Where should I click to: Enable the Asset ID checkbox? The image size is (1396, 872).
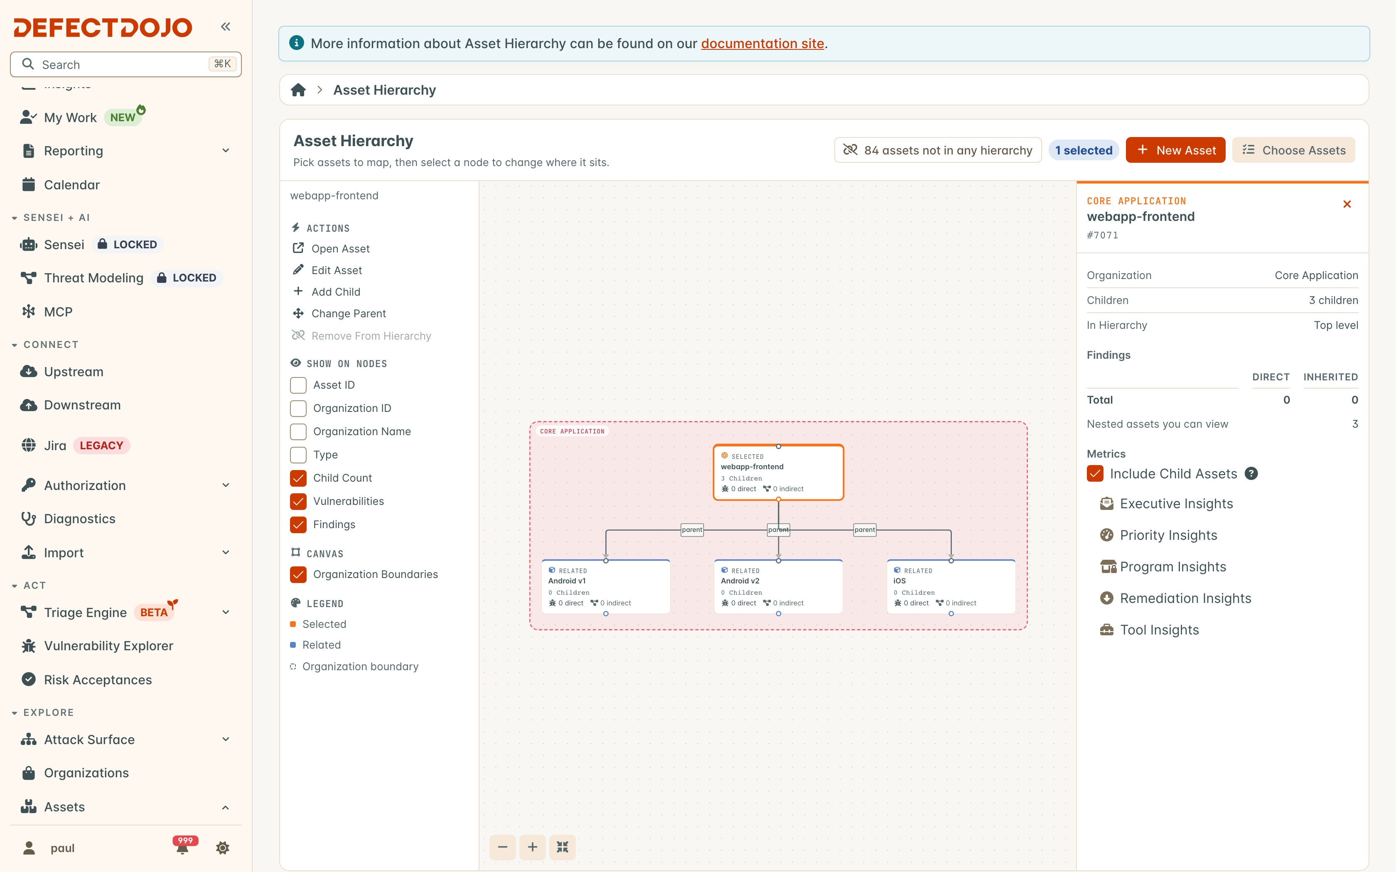pos(298,385)
